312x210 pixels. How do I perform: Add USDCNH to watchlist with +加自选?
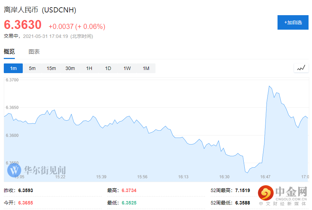coord(293,22)
